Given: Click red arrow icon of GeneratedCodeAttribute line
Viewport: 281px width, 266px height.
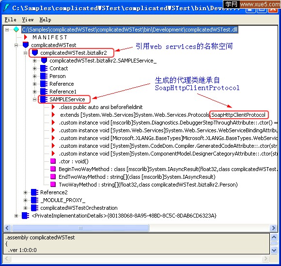Looking at the screenshot, I should click(53, 146).
